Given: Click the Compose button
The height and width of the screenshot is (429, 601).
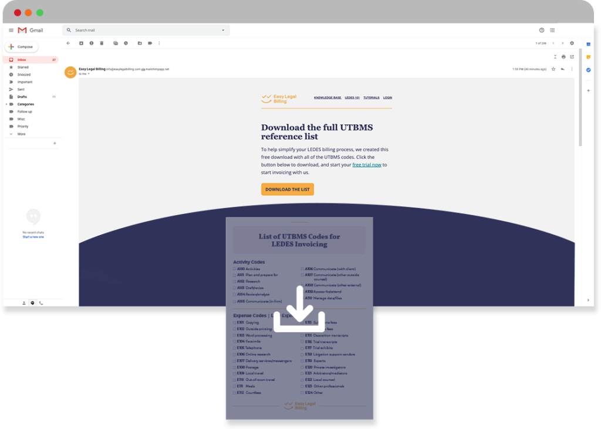Looking at the screenshot, I should (22, 47).
